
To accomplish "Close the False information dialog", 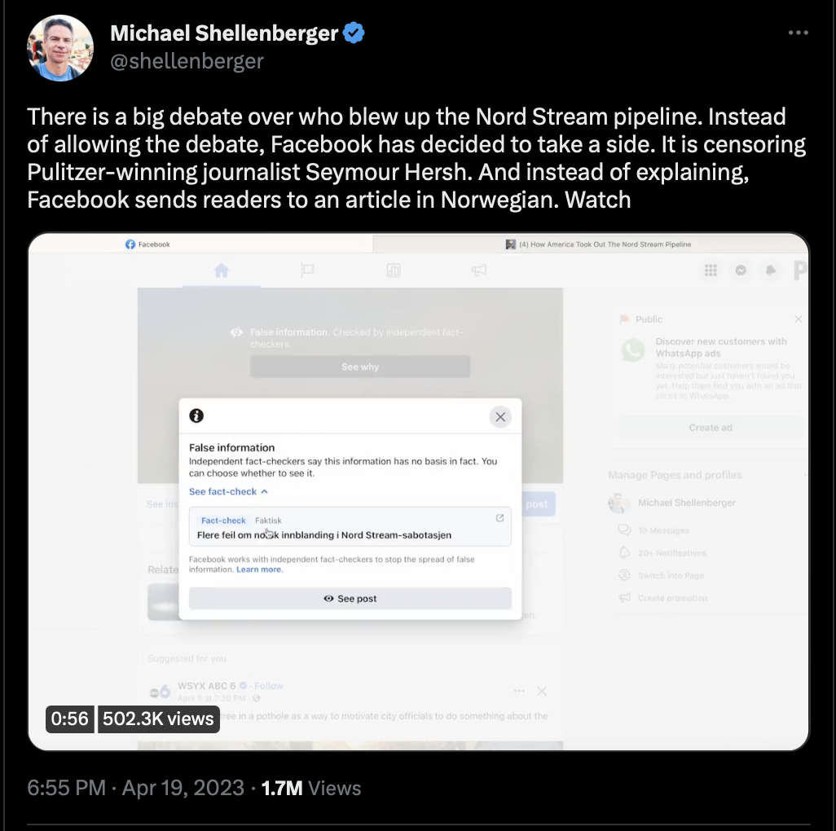I will click(x=500, y=417).
